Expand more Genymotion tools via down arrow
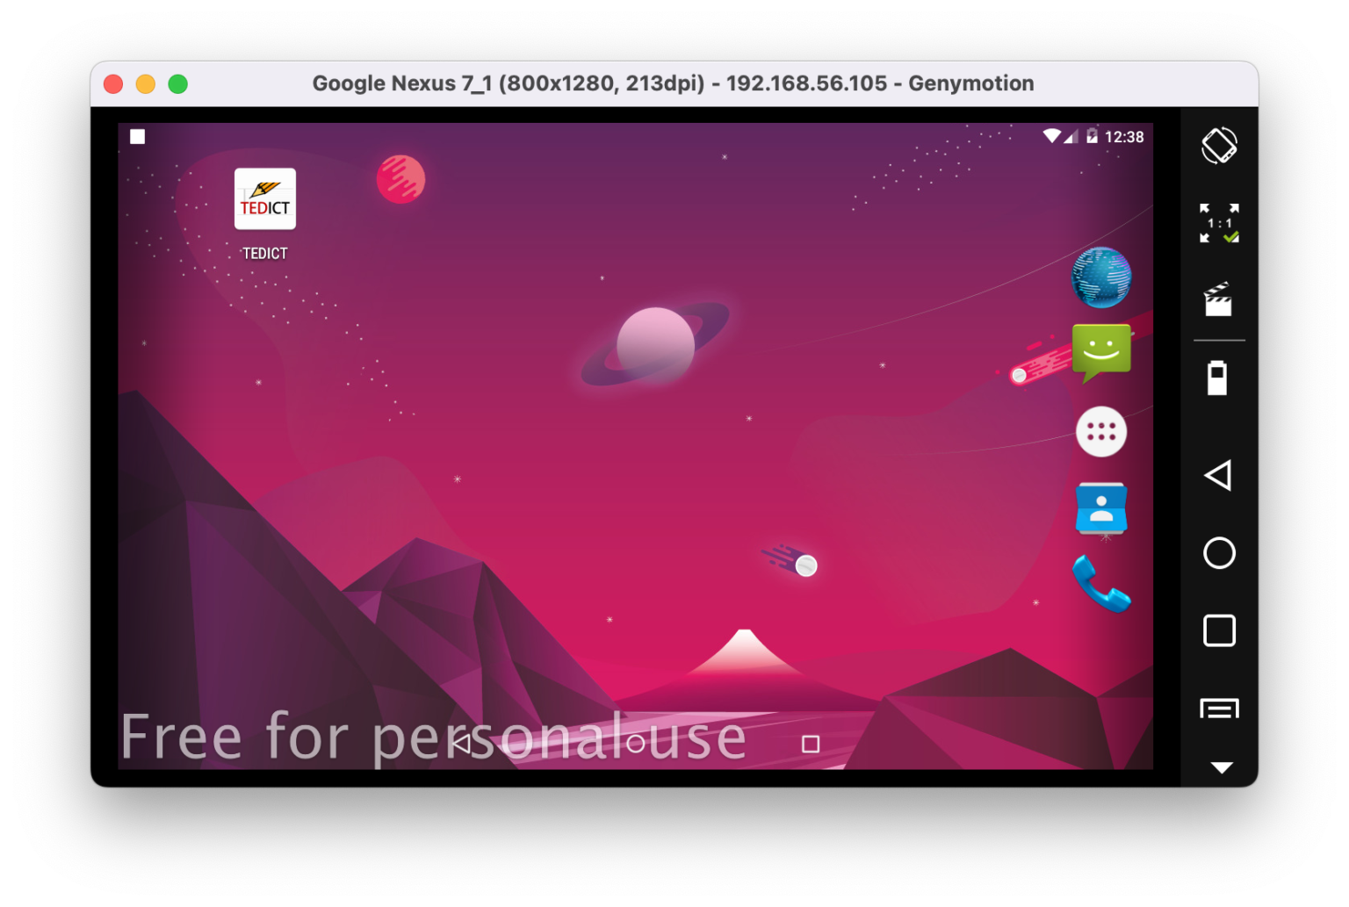The width and height of the screenshot is (1349, 907). click(1219, 767)
